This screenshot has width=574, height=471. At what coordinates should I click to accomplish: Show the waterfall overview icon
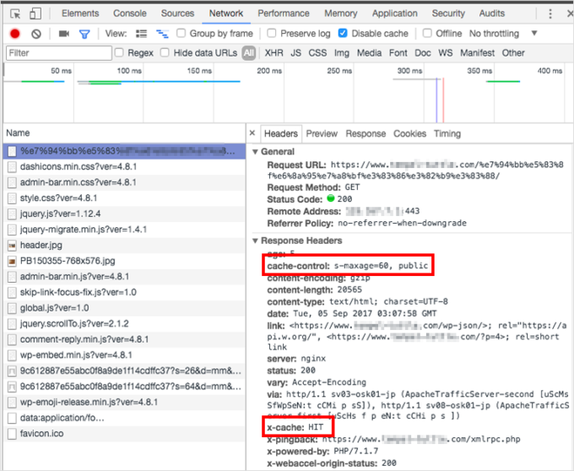162,34
